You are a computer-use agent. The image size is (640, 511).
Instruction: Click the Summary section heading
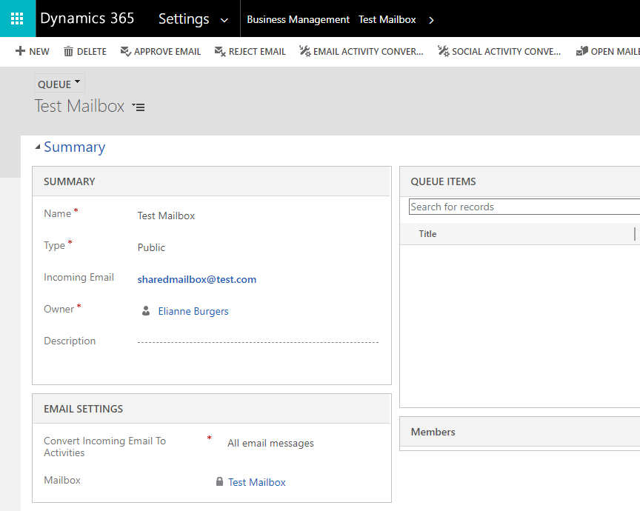click(74, 147)
